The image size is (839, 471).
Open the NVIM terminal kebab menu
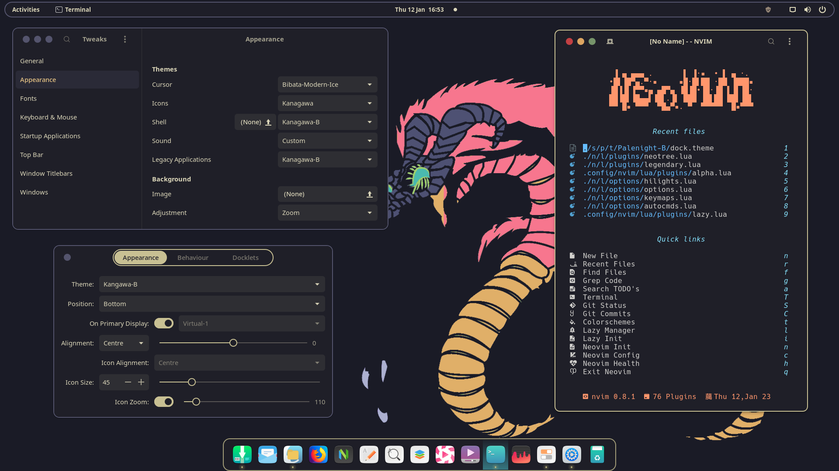790,41
